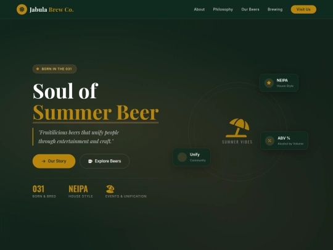The height and width of the screenshot is (250, 333).
Task: Click the Alcohol by Volume subtitle
Action: point(290,144)
